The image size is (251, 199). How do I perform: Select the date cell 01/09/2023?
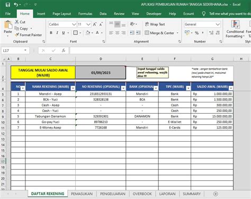coord(101,73)
